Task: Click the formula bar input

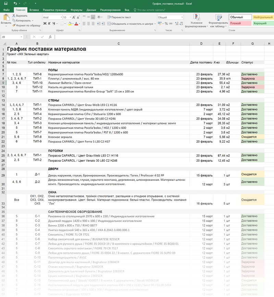Action: click(164, 37)
